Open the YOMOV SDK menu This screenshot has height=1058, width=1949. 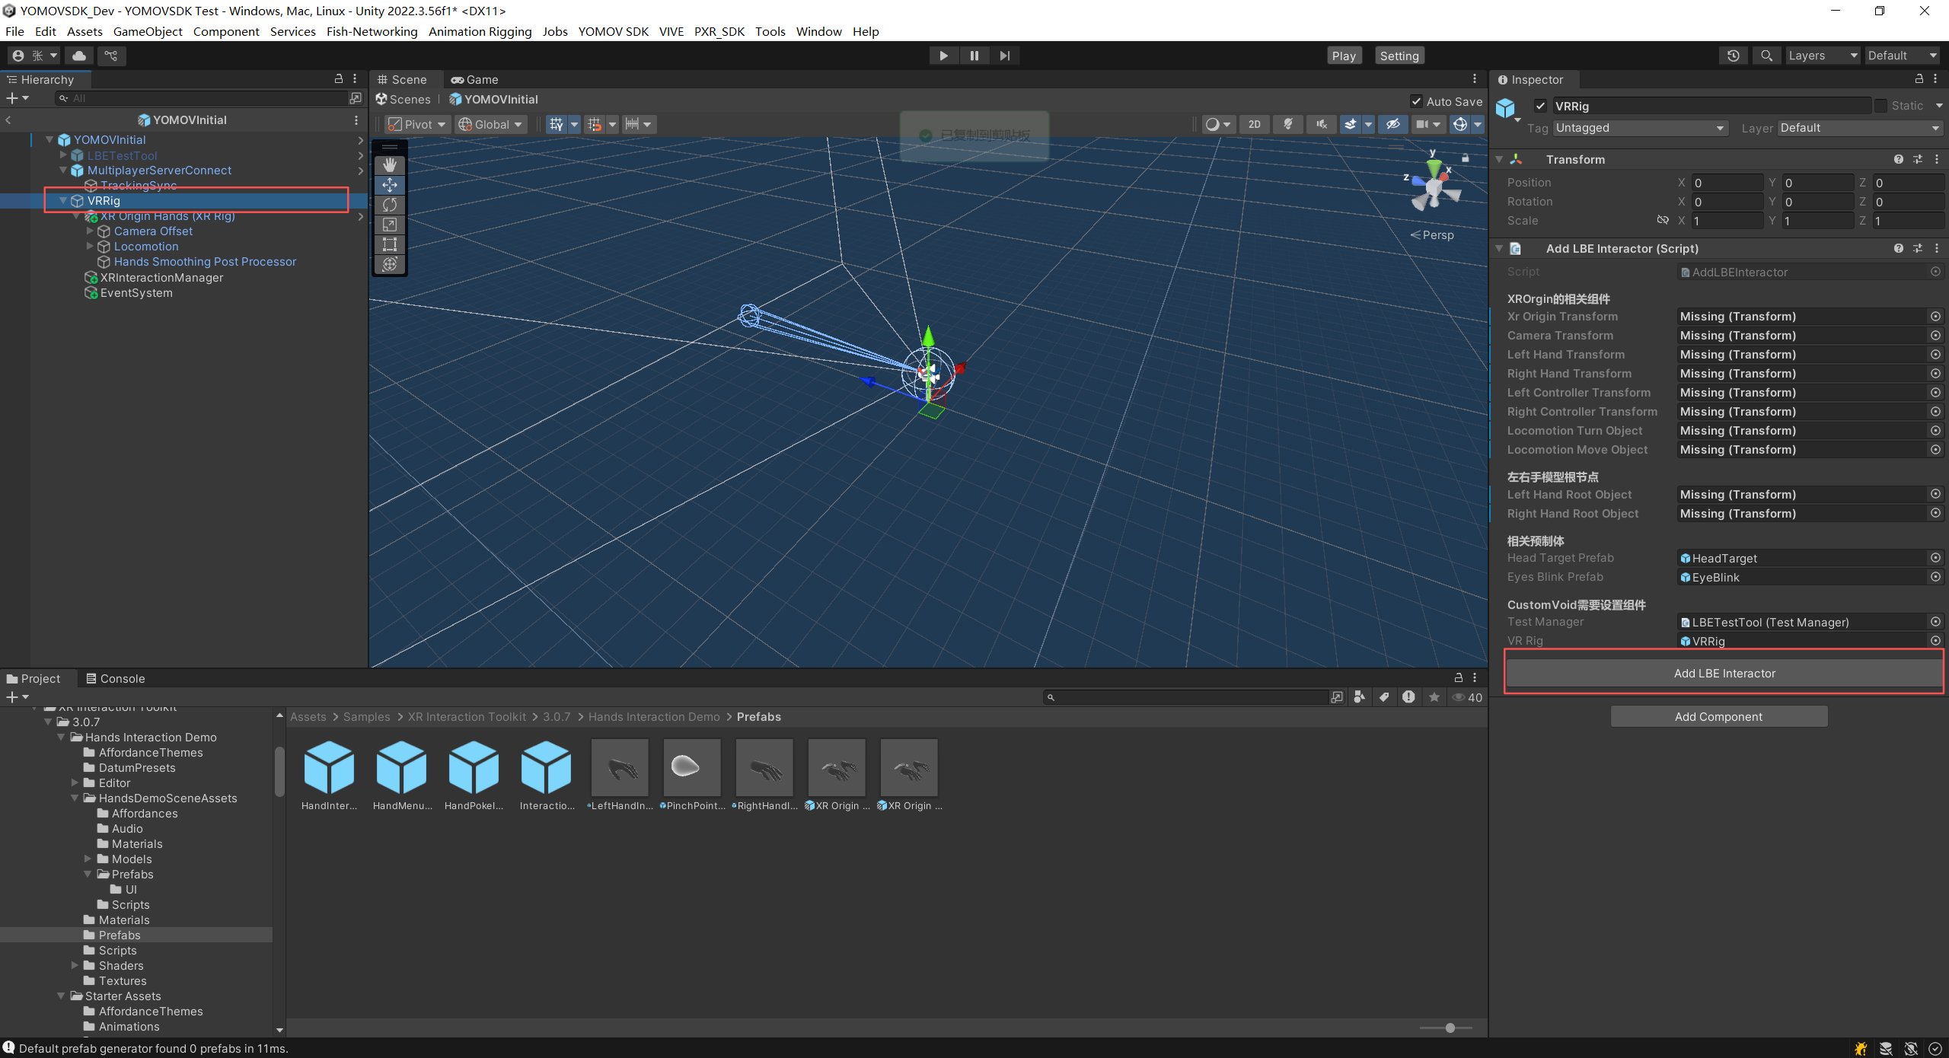pyautogui.click(x=613, y=31)
